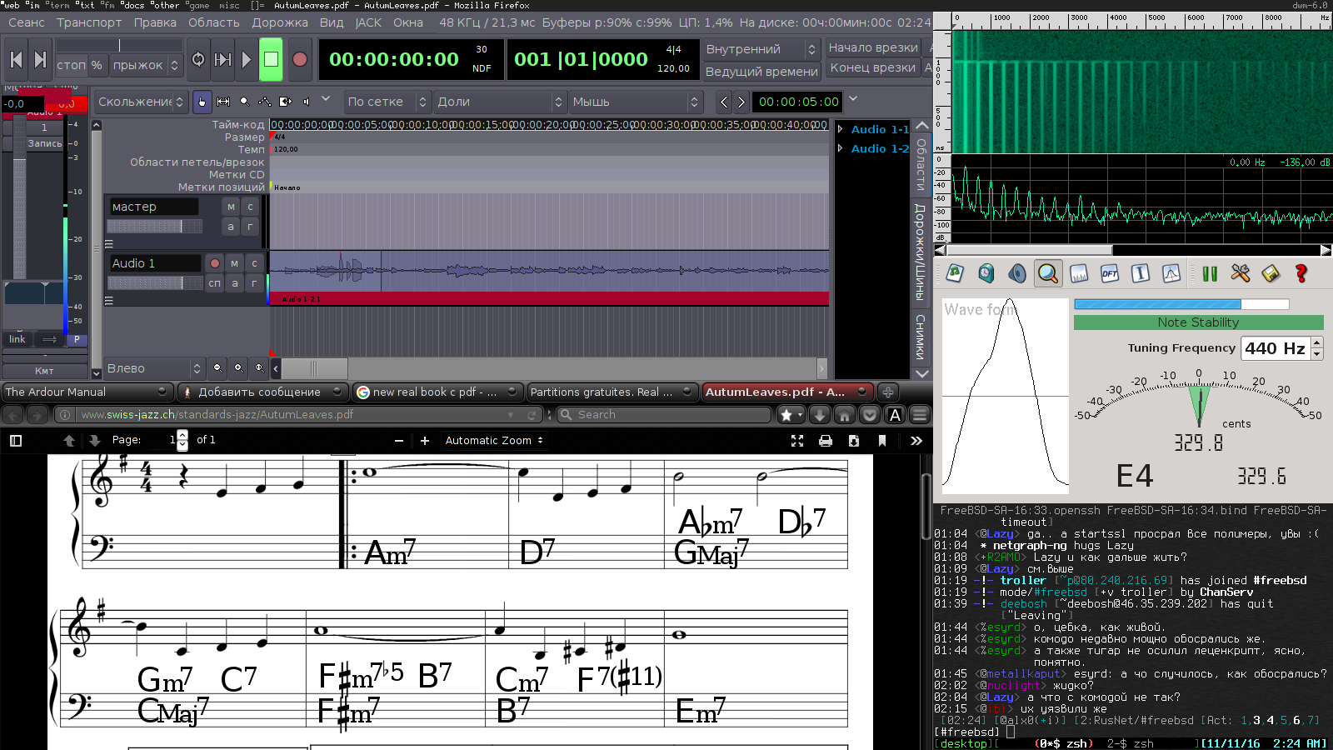Open the JACK menu

[x=368, y=22]
